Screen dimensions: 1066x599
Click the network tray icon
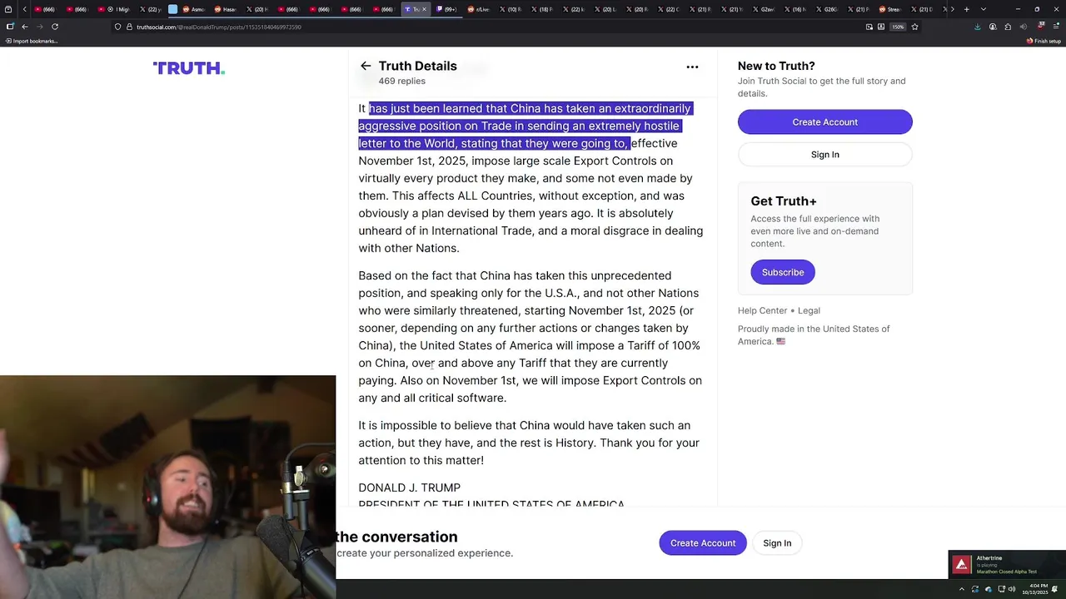coord(1000,589)
